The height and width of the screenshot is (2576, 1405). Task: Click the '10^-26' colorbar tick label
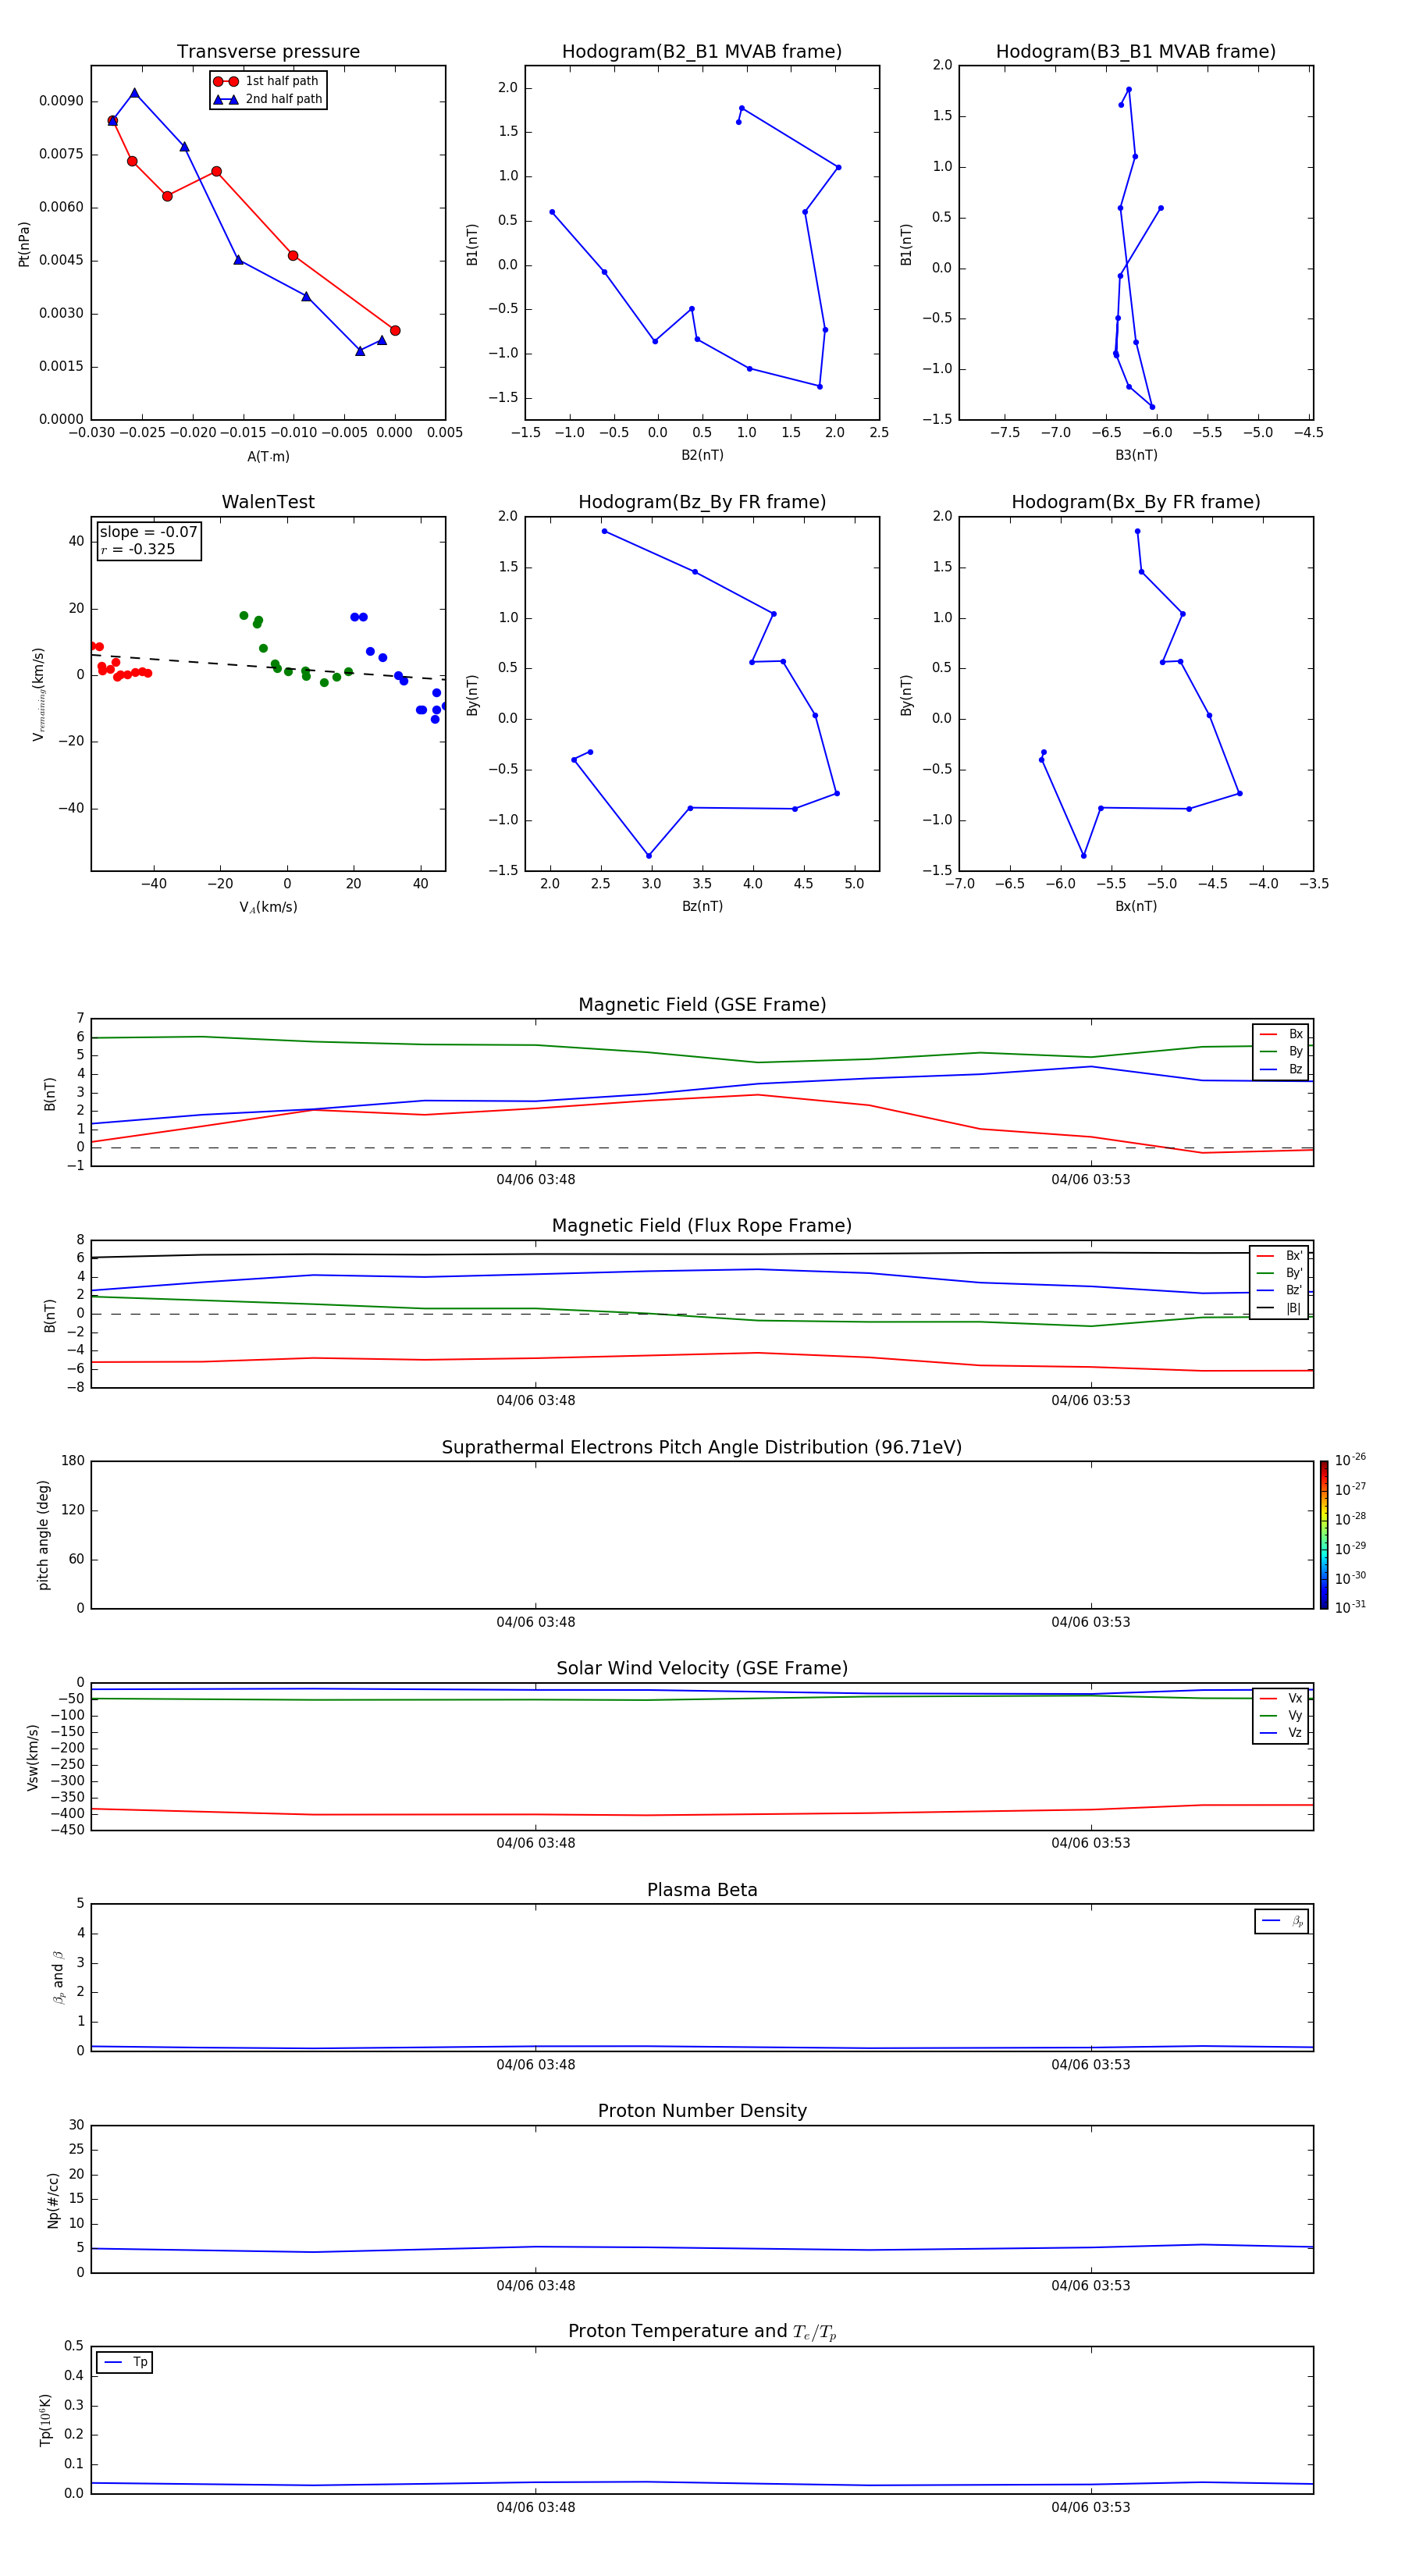1350,1460
